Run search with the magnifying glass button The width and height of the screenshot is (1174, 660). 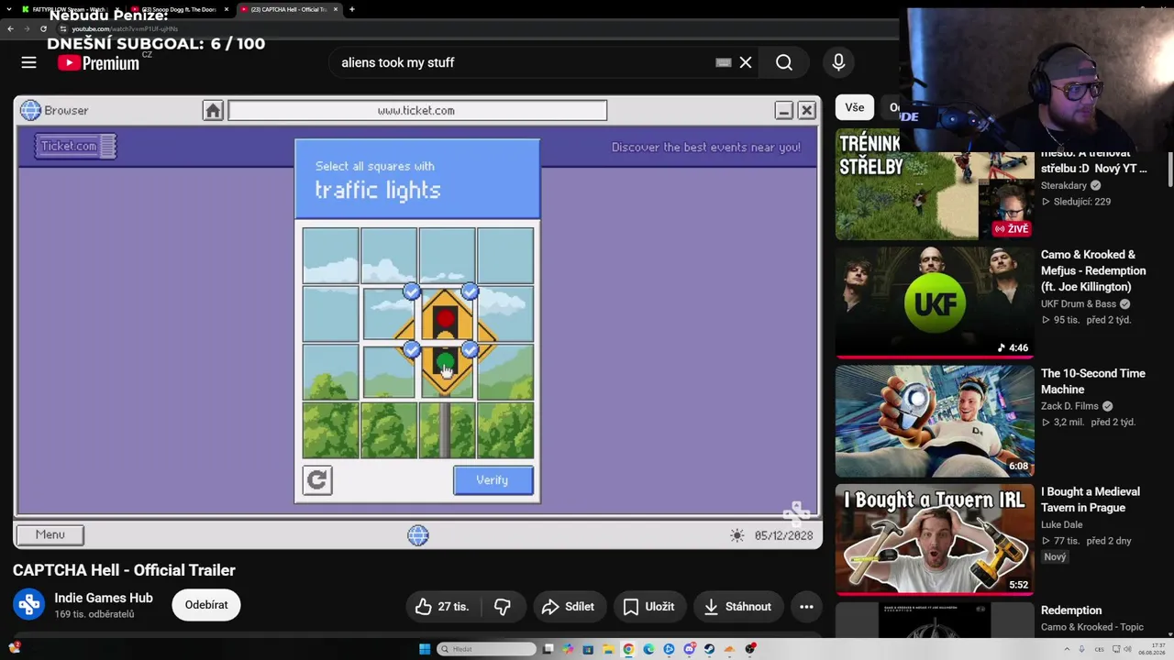click(x=784, y=62)
